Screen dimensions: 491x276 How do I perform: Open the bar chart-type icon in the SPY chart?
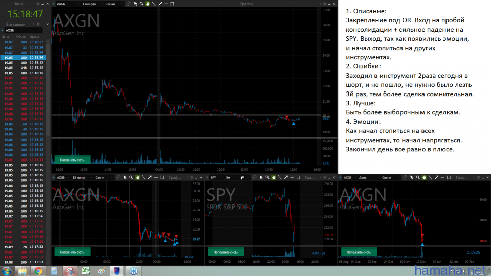242,177
